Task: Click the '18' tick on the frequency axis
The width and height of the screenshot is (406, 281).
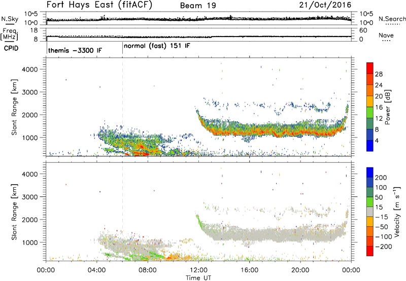Action: [34, 30]
